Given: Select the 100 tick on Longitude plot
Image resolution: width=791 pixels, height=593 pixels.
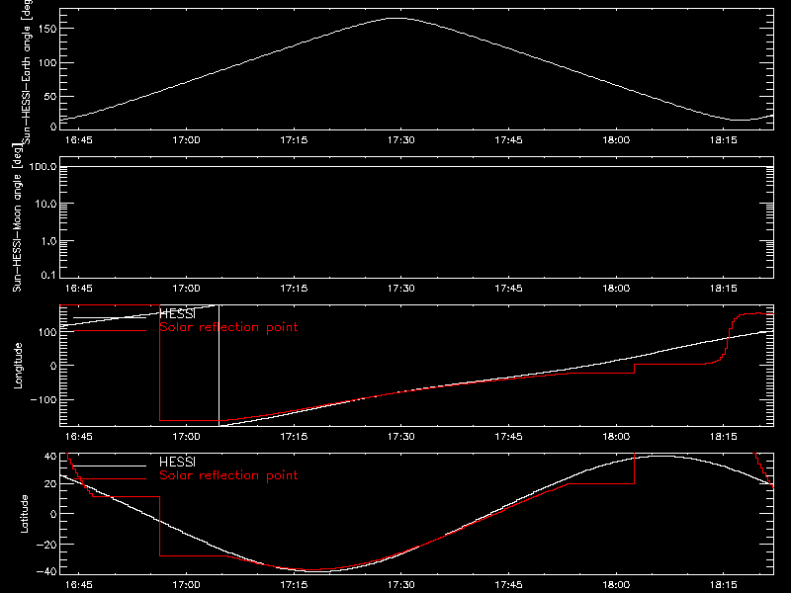Looking at the screenshot, I should tap(46, 332).
